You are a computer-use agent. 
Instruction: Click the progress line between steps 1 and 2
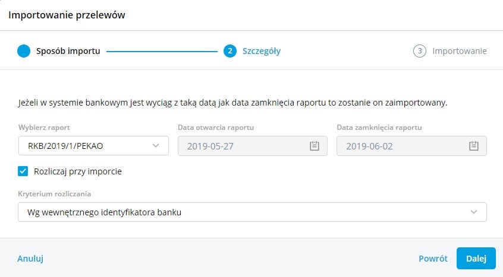162,51
